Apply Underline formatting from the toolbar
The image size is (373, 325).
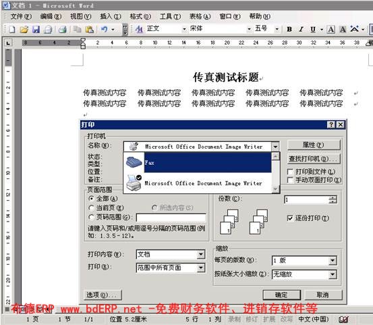click(313, 29)
